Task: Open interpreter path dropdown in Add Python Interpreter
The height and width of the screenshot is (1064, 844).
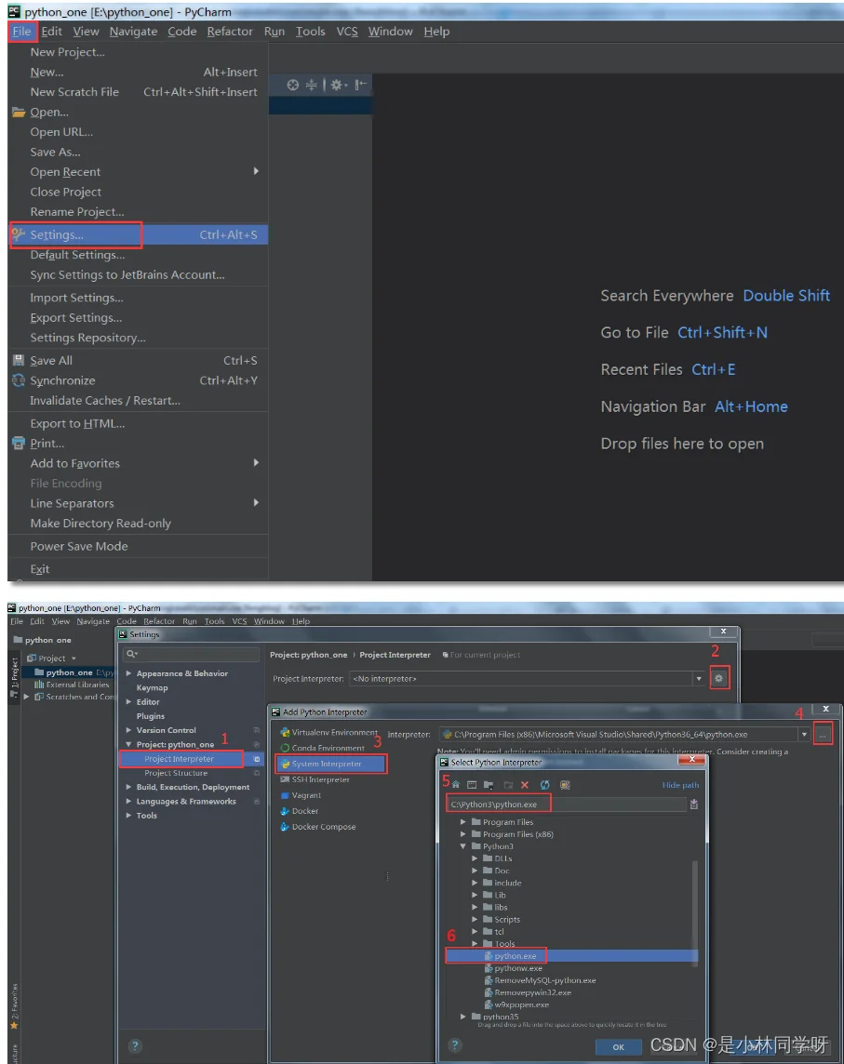Action: [x=804, y=734]
